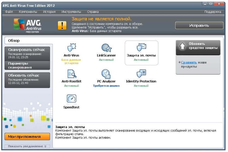Image resolution: width=228 pixels, height=152 pixels.
Task: Click Обновить средство защиты panel
Action: [x=198, y=48]
